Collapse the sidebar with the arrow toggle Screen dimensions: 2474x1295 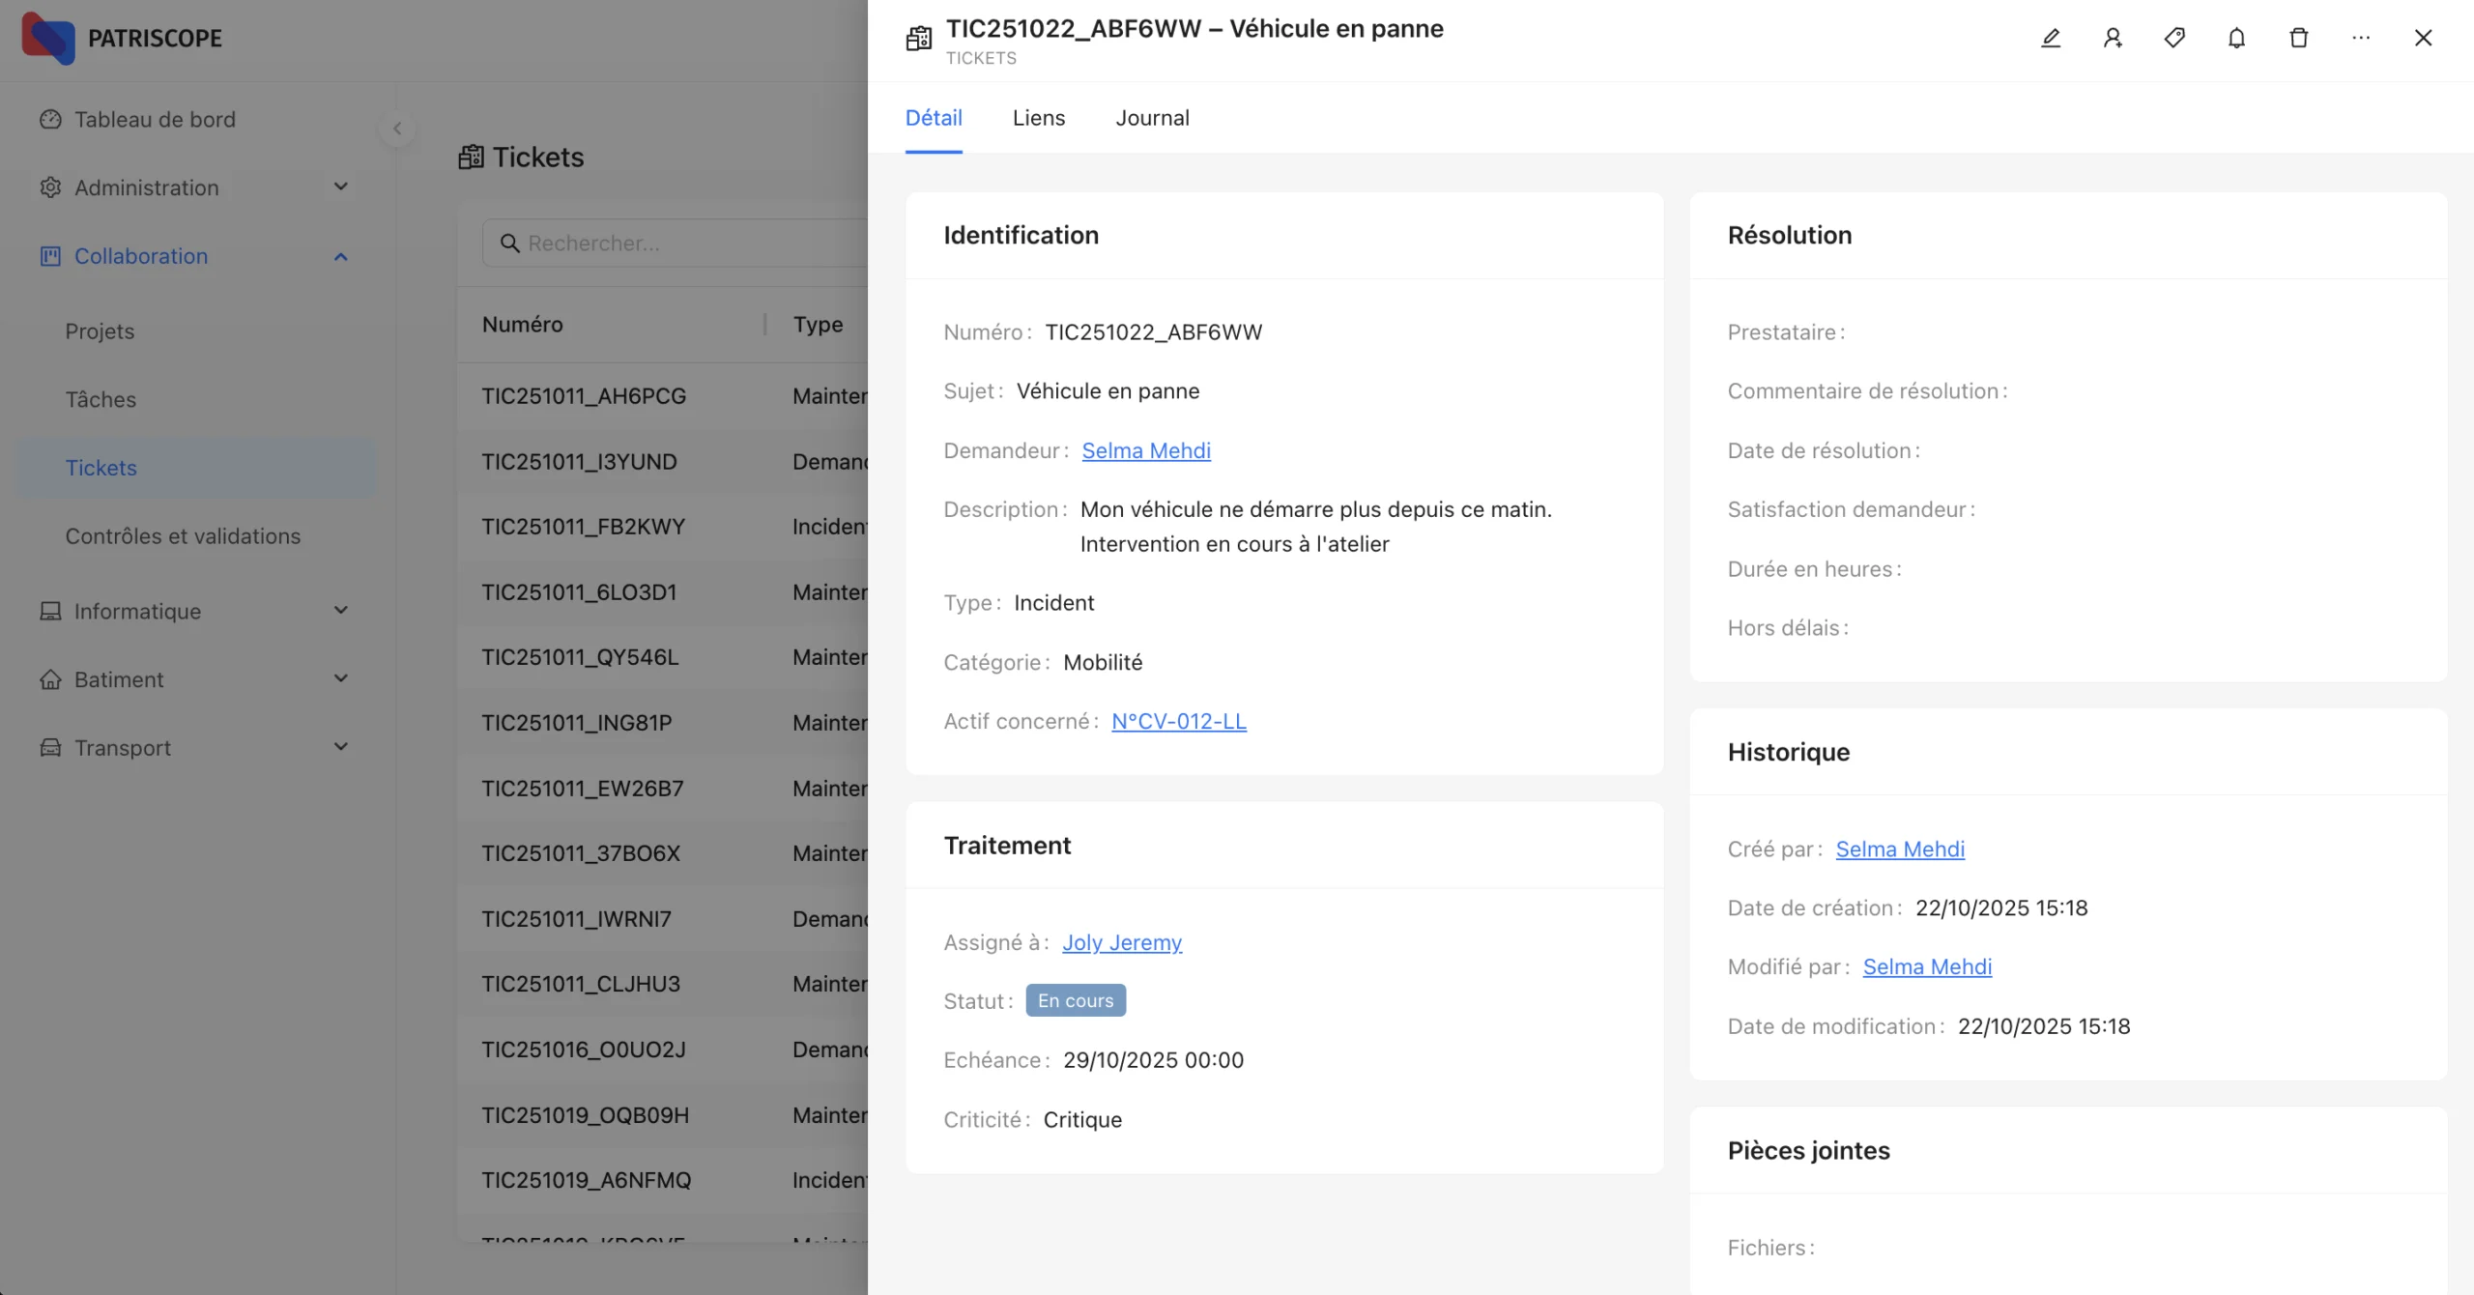tap(397, 129)
